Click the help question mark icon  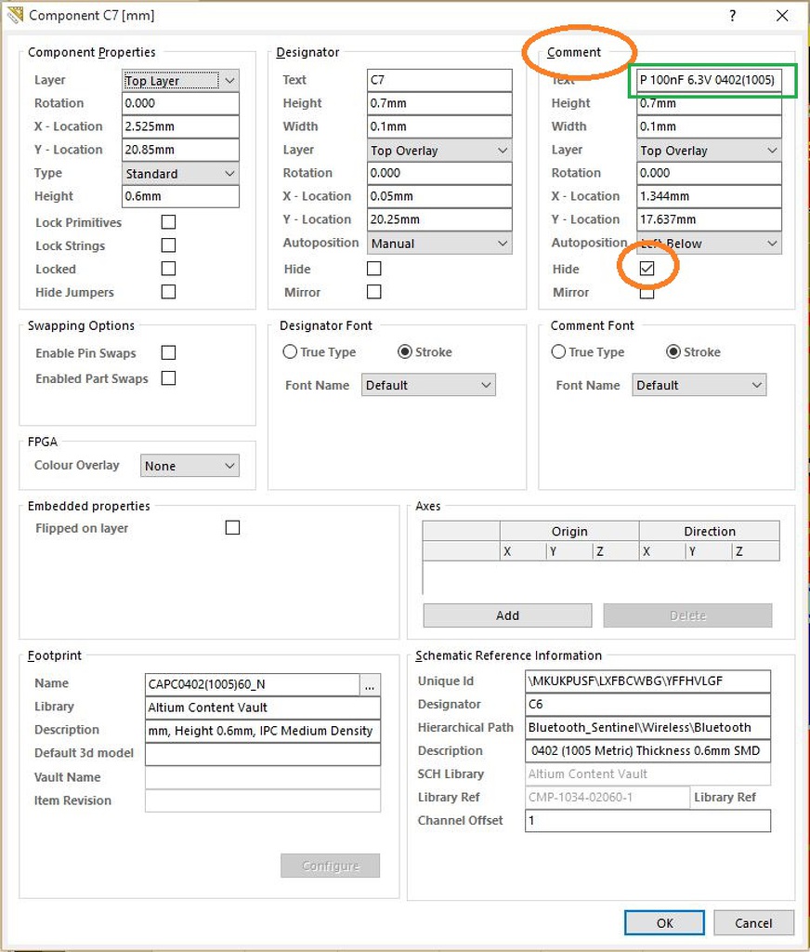pos(732,16)
